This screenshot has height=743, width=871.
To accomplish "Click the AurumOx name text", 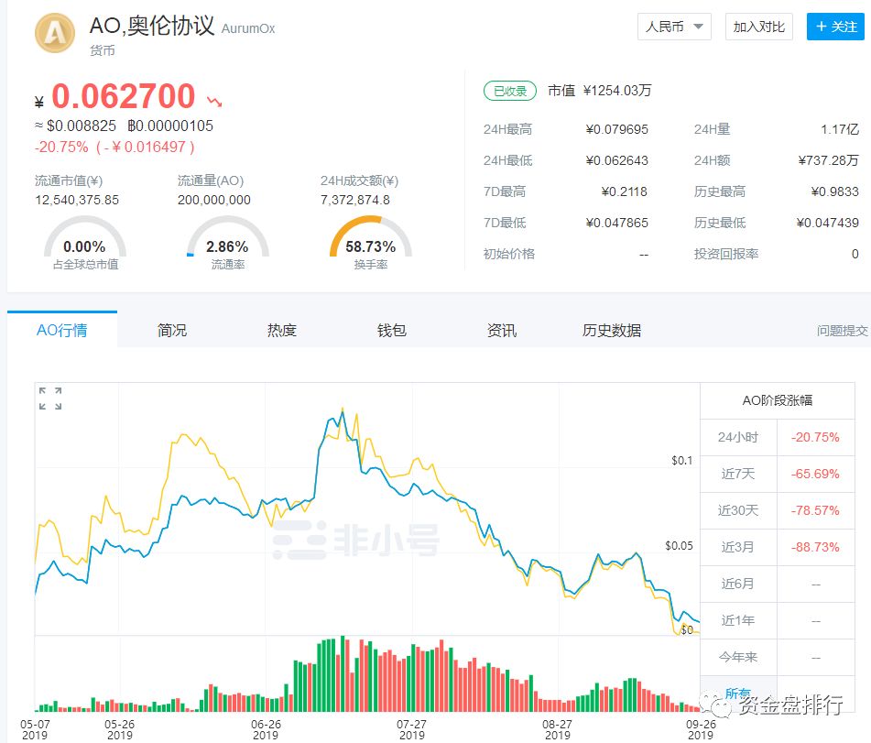I will 248,29.
